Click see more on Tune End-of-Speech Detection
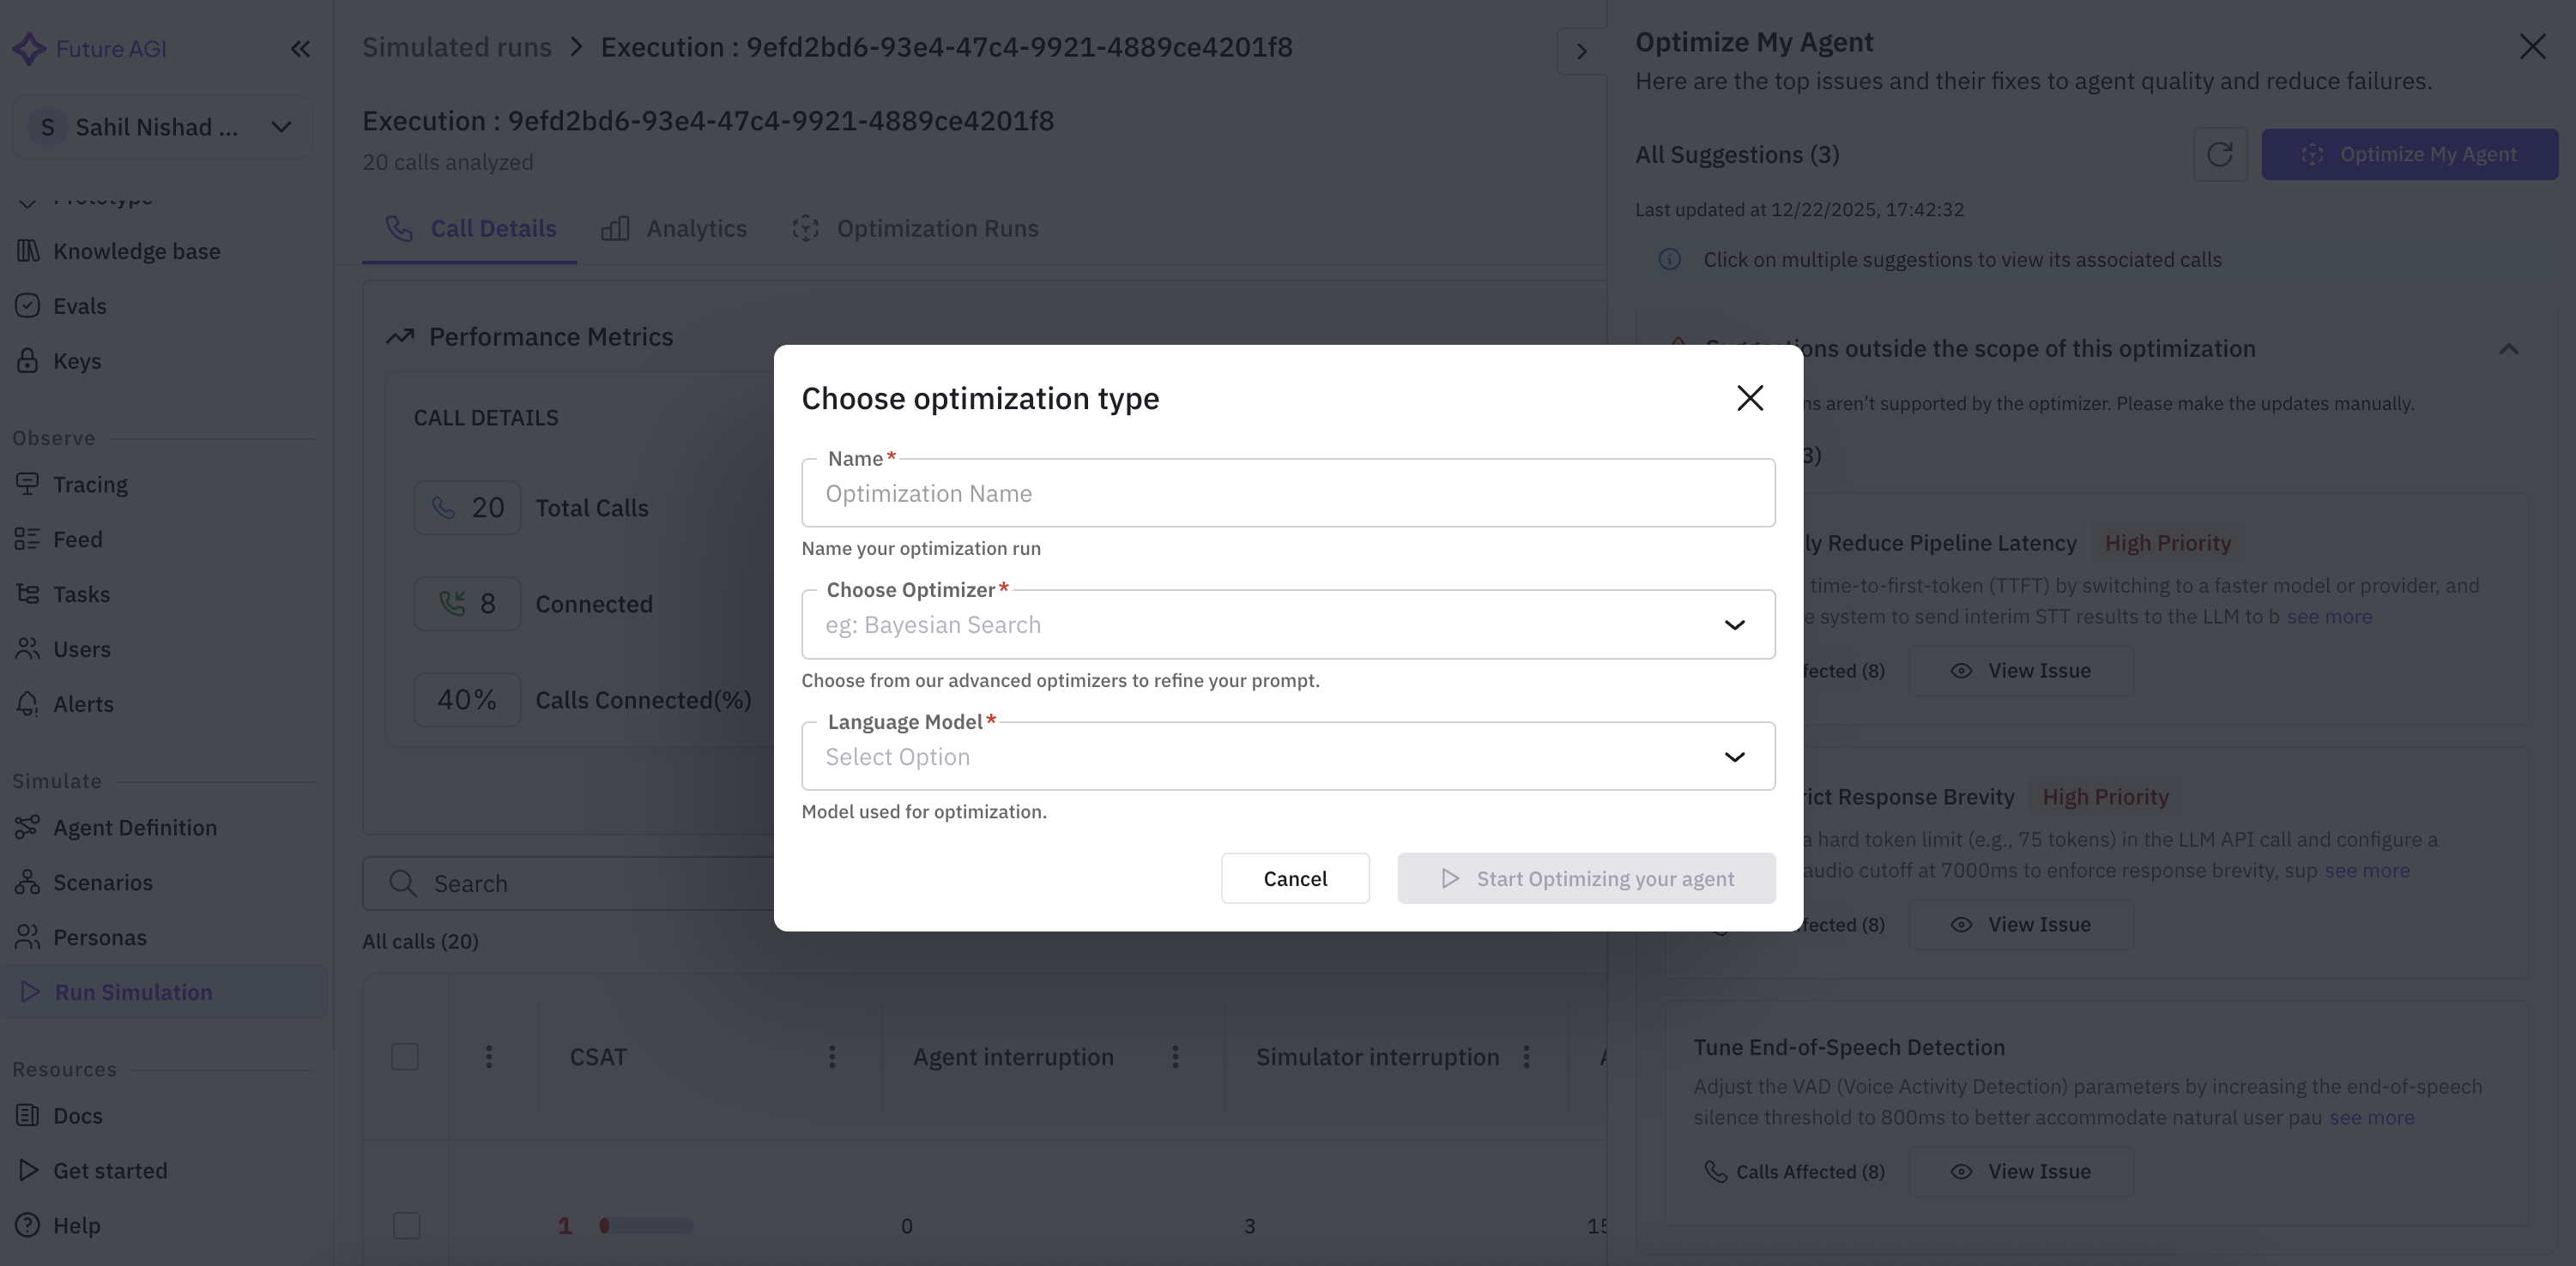The height and width of the screenshot is (1266, 2576). tap(2372, 1118)
